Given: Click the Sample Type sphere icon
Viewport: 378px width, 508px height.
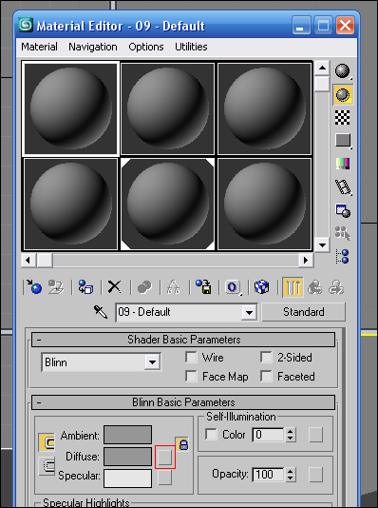Looking at the screenshot, I should click(x=343, y=71).
